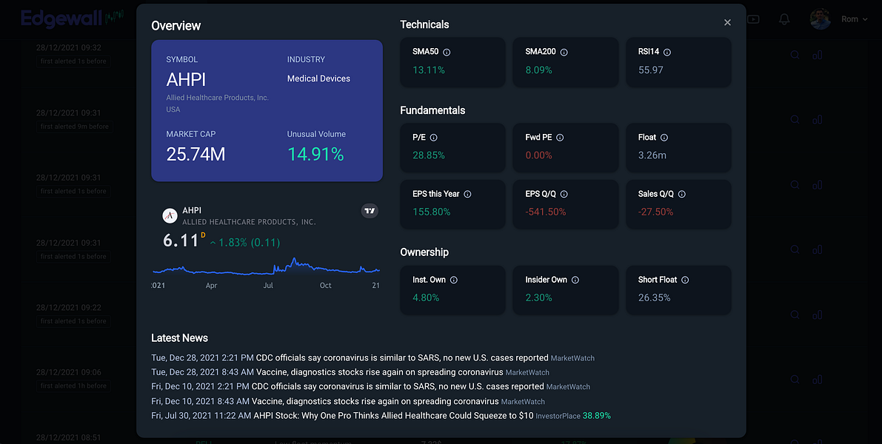Open the notifications bell icon
Screen dimensions: 882x444
pyautogui.click(x=784, y=19)
